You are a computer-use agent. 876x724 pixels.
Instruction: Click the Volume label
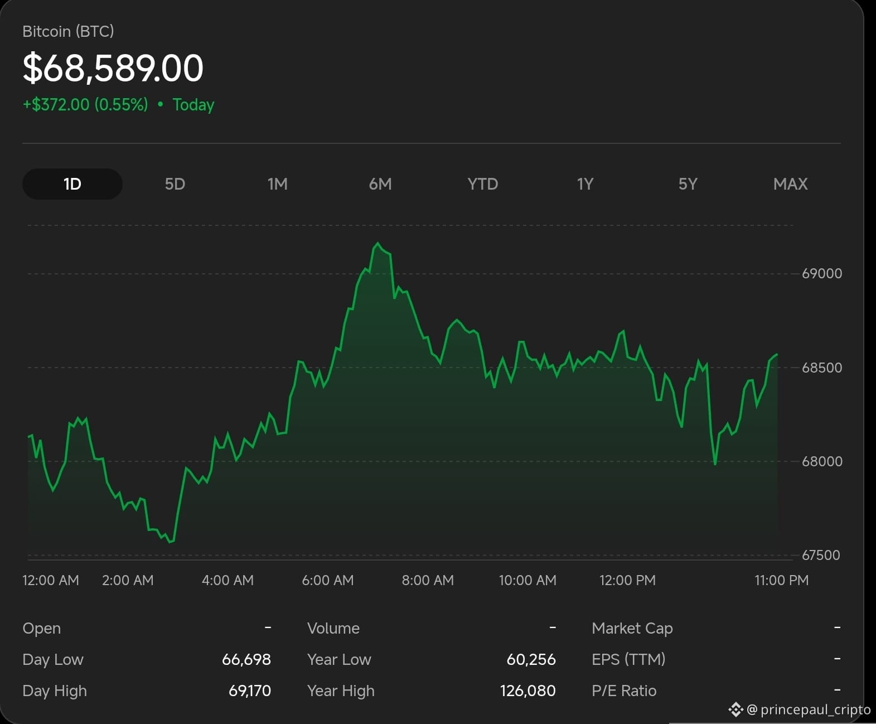coord(333,628)
